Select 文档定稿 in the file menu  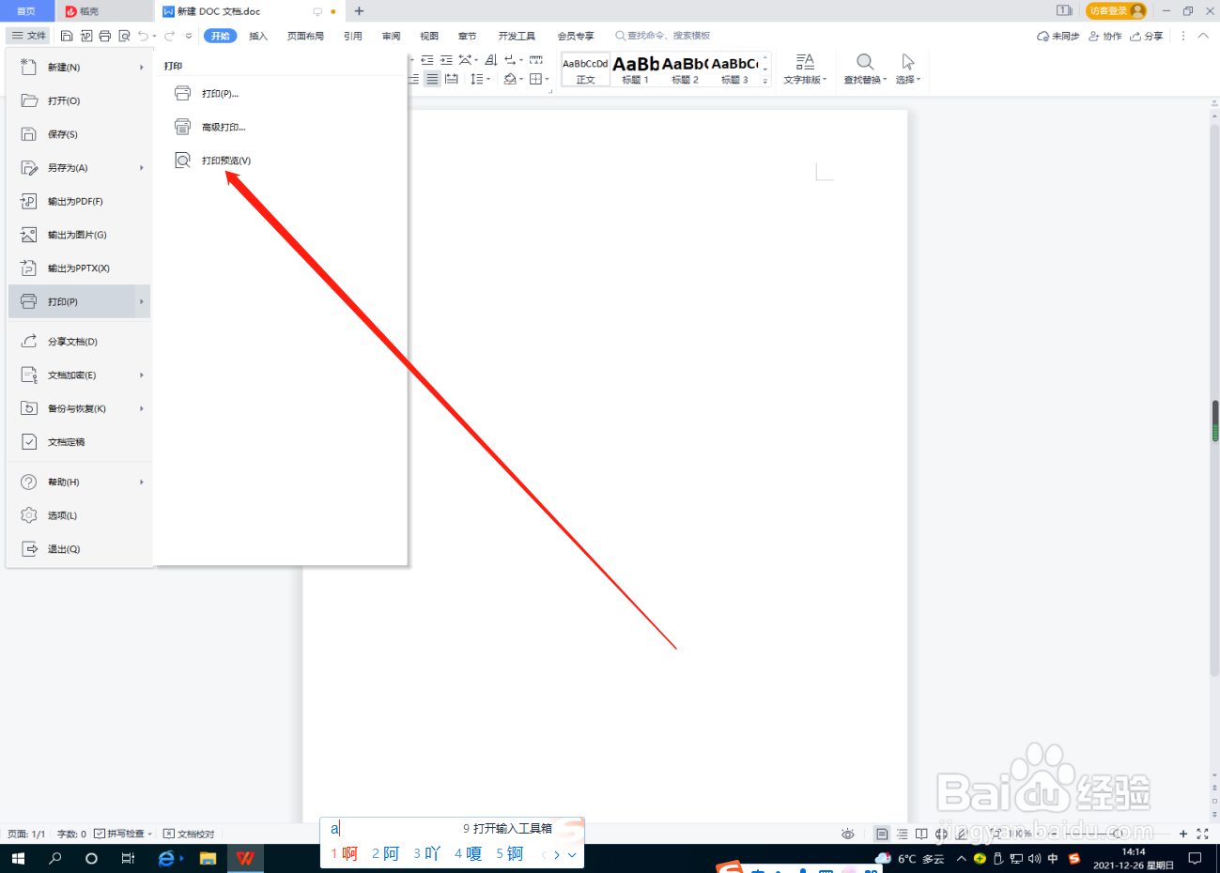tap(79, 442)
